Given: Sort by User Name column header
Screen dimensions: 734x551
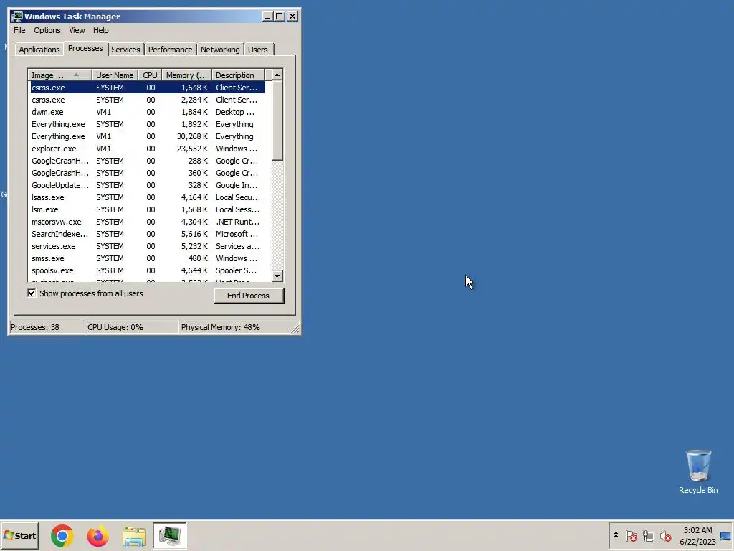Looking at the screenshot, I should [115, 75].
